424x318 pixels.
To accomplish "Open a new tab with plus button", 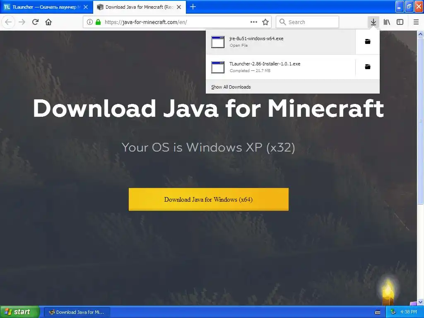I will pos(193,7).
